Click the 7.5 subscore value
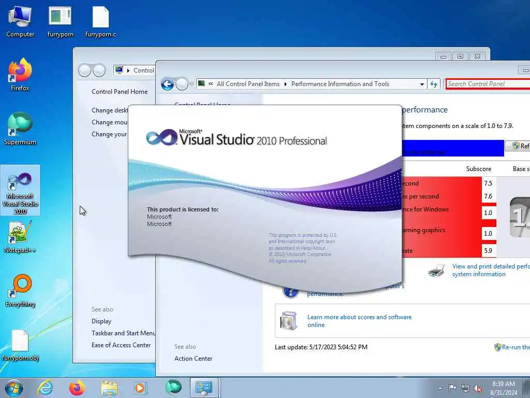The width and height of the screenshot is (530, 398). pos(488,183)
